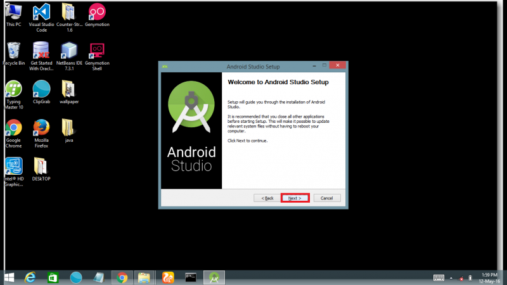Open ClipGrab blue ball taskbar icon
This screenshot has height=285, width=507.
(76, 277)
